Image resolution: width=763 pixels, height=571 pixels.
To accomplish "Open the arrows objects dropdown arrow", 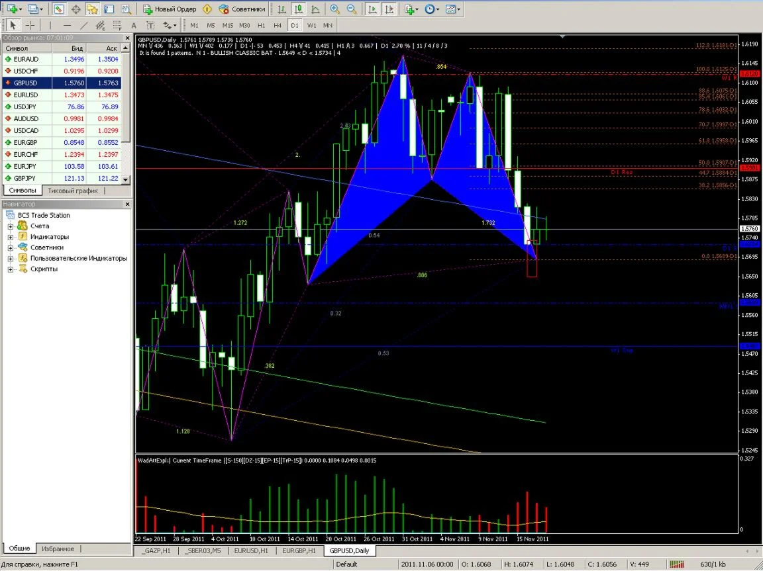I will pyautogui.click(x=176, y=25).
